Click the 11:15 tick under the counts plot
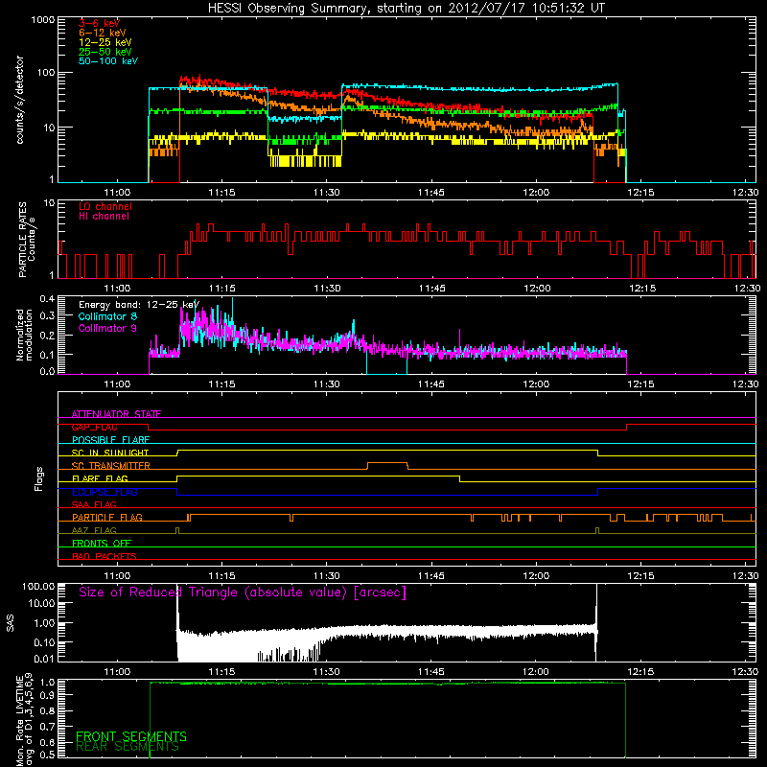767x767 pixels. click(221, 193)
